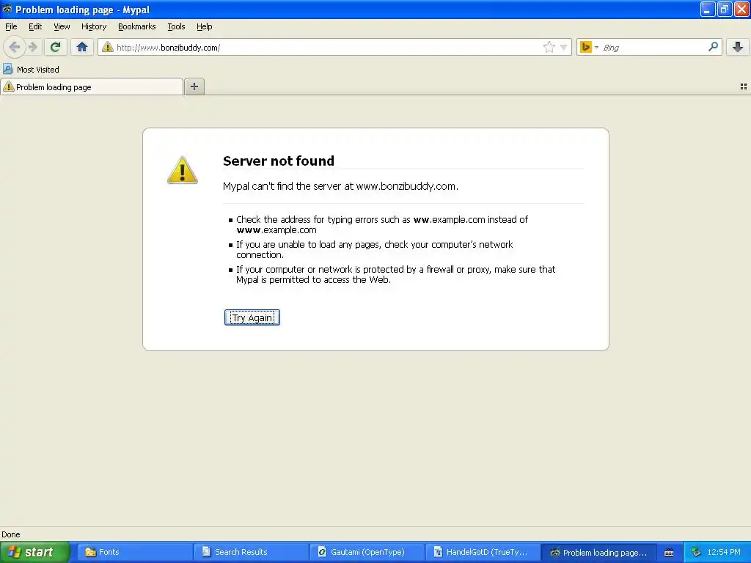Click the 12:54 PM clock
The width and height of the screenshot is (751, 563).
[724, 552]
